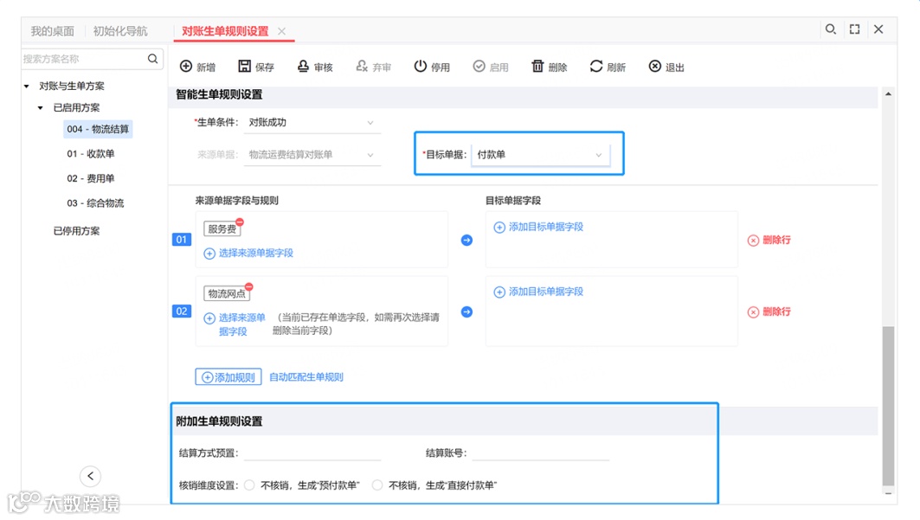The image size is (920, 520).
Task: Click the 删除 trash toolbar icon
Action: 537,67
